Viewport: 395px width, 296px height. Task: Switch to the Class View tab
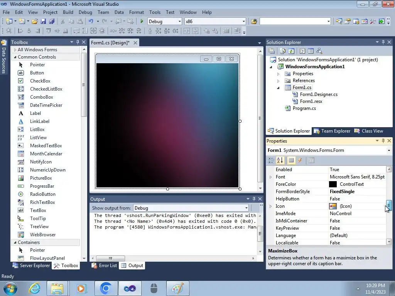coord(368,131)
